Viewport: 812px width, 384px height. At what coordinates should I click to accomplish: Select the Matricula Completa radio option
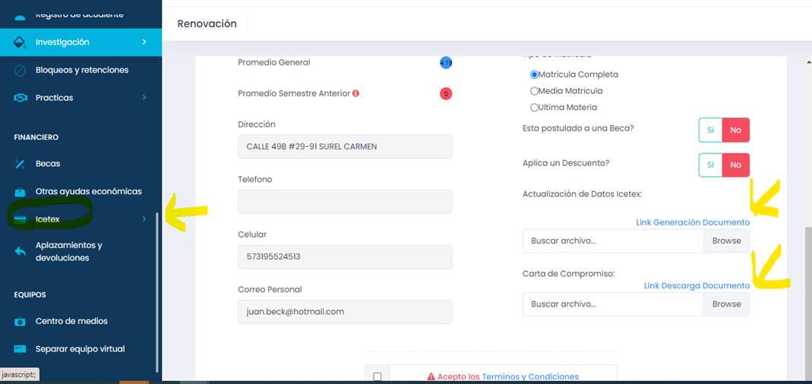coord(535,74)
